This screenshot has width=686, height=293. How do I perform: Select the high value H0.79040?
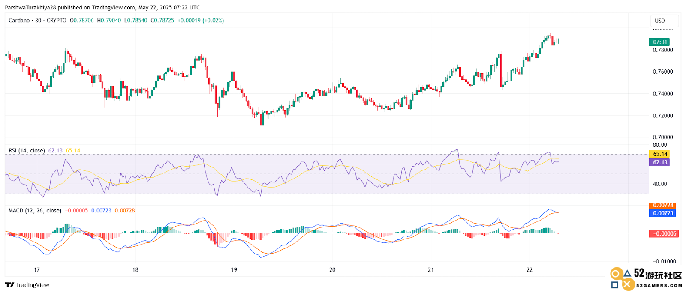(x=109, y=21)
